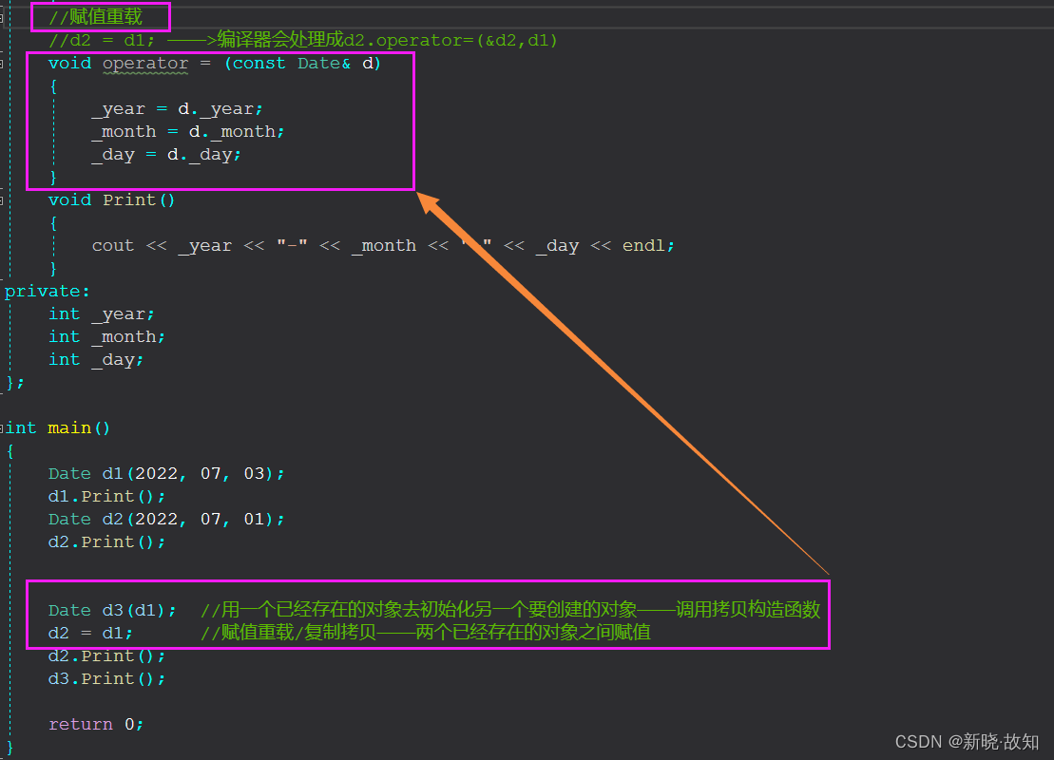Click the return 0; statement
Viewport: 1054px width, 760px height.
tap(95, 724)
